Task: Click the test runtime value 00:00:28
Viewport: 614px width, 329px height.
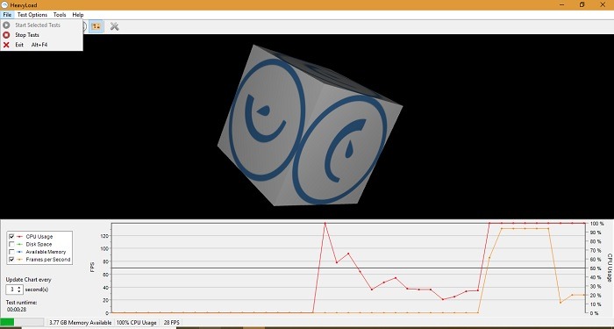Action: point(17,310)
